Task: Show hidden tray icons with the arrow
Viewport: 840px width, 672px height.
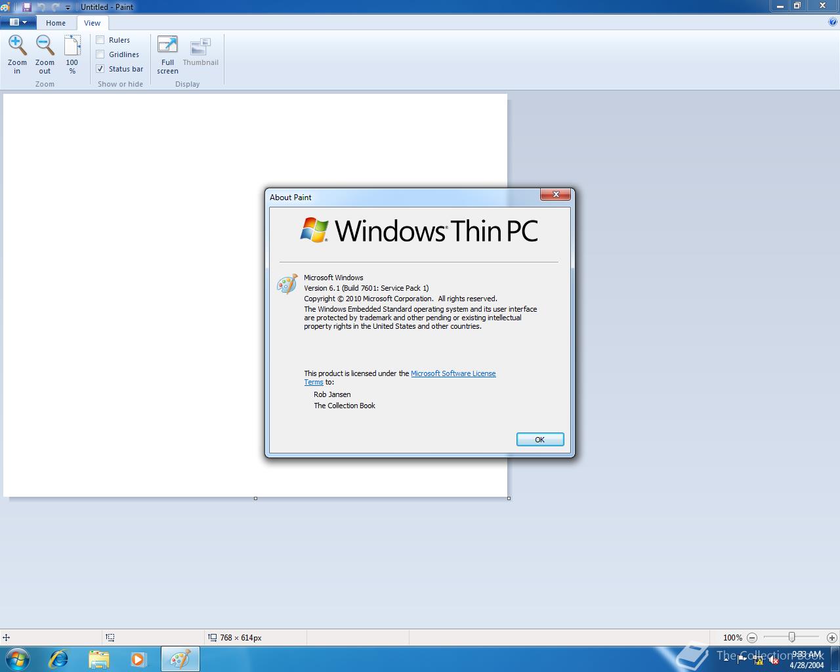Action: click(726, 660)
